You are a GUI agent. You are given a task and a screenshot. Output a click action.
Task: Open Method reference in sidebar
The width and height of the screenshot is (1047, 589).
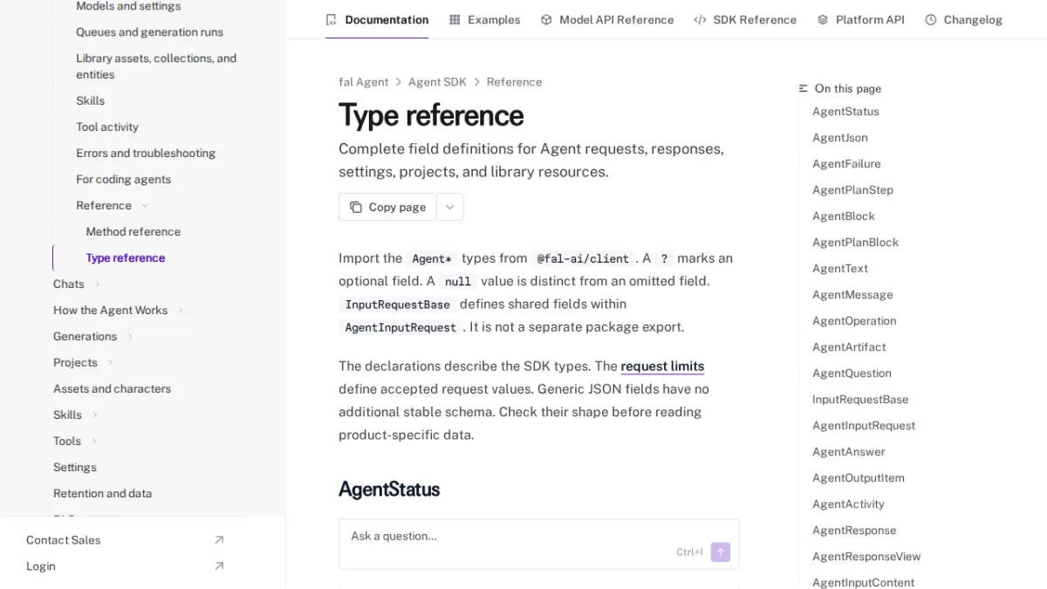[x=133, y=231]
